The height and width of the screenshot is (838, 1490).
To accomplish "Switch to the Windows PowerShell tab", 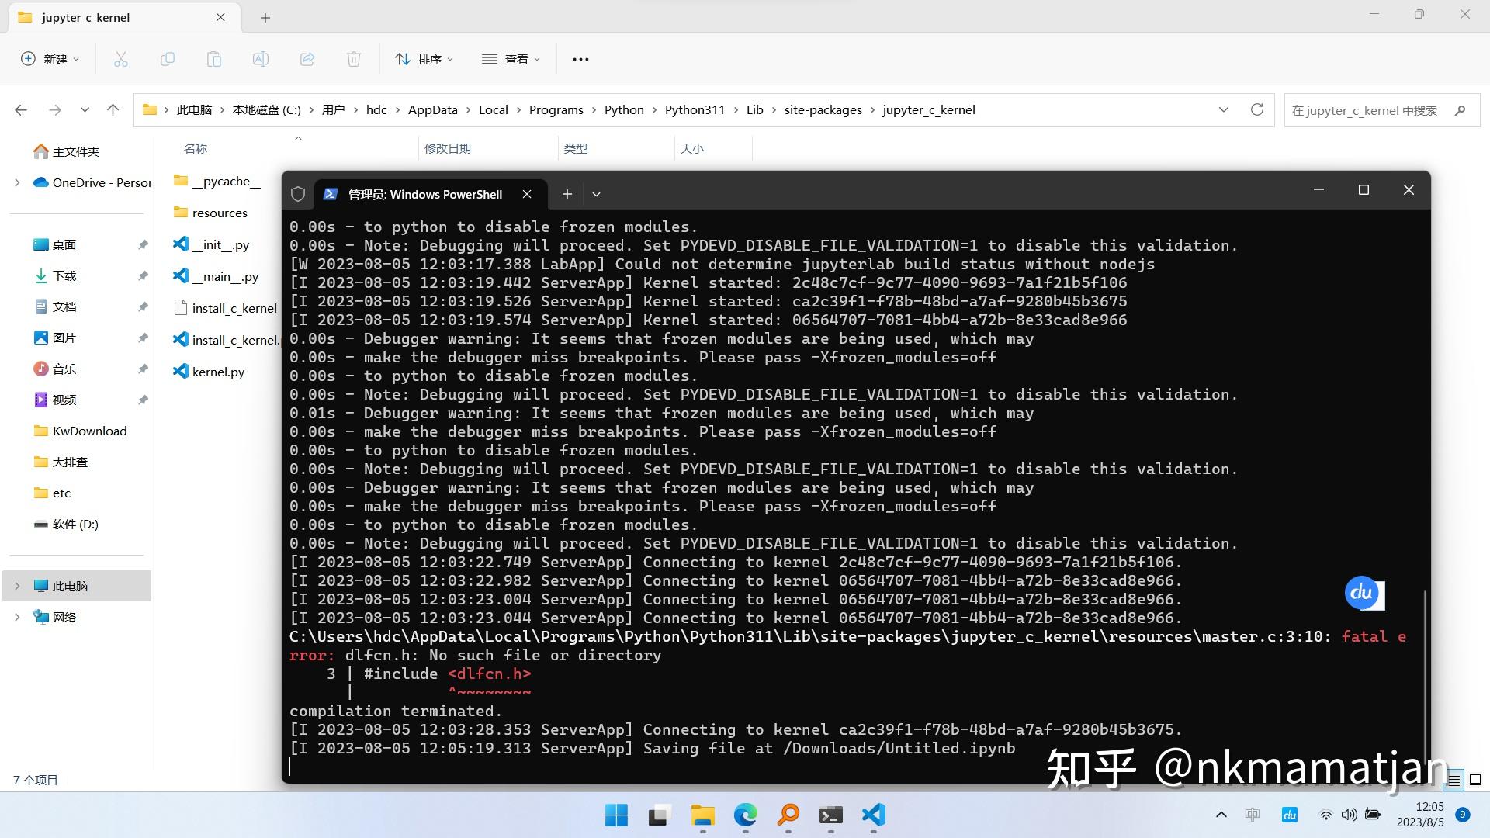I will (x=423, y=194).
